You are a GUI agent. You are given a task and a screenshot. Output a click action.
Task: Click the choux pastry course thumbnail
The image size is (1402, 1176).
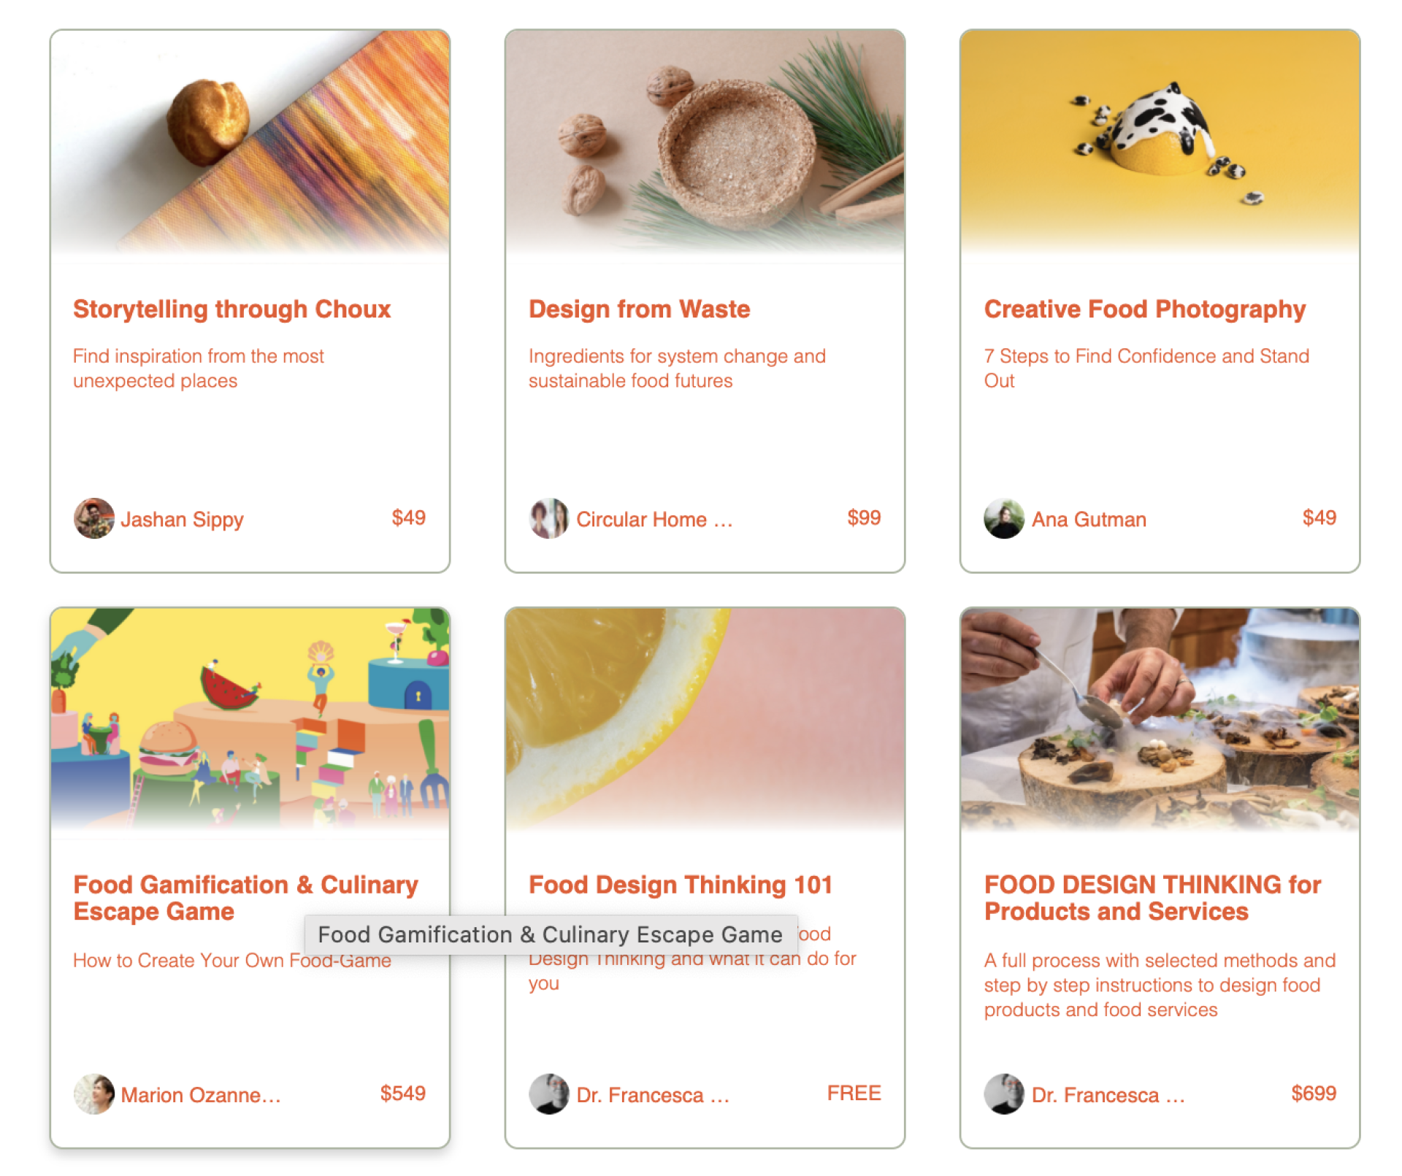pos(250,142)
